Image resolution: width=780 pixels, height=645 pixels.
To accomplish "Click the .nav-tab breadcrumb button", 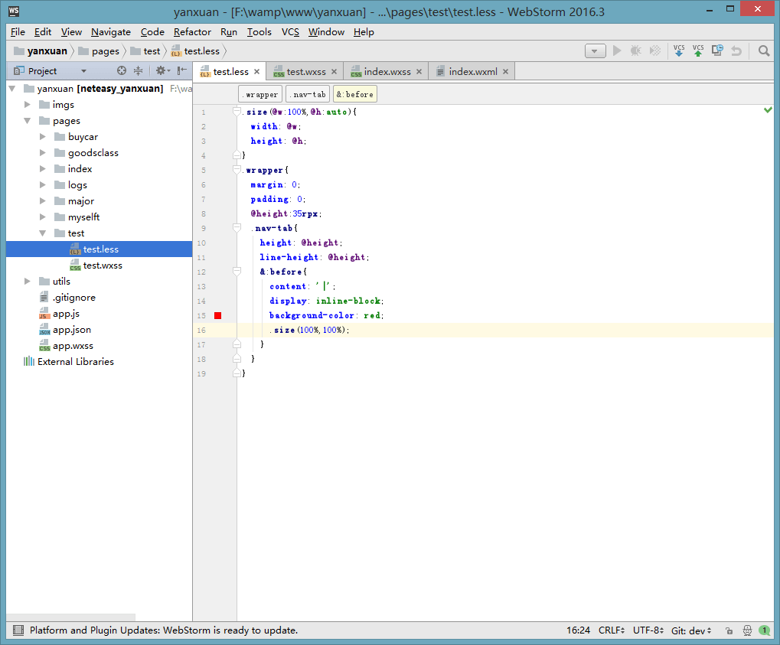I will pyautogui.click(x=307, y=94).
